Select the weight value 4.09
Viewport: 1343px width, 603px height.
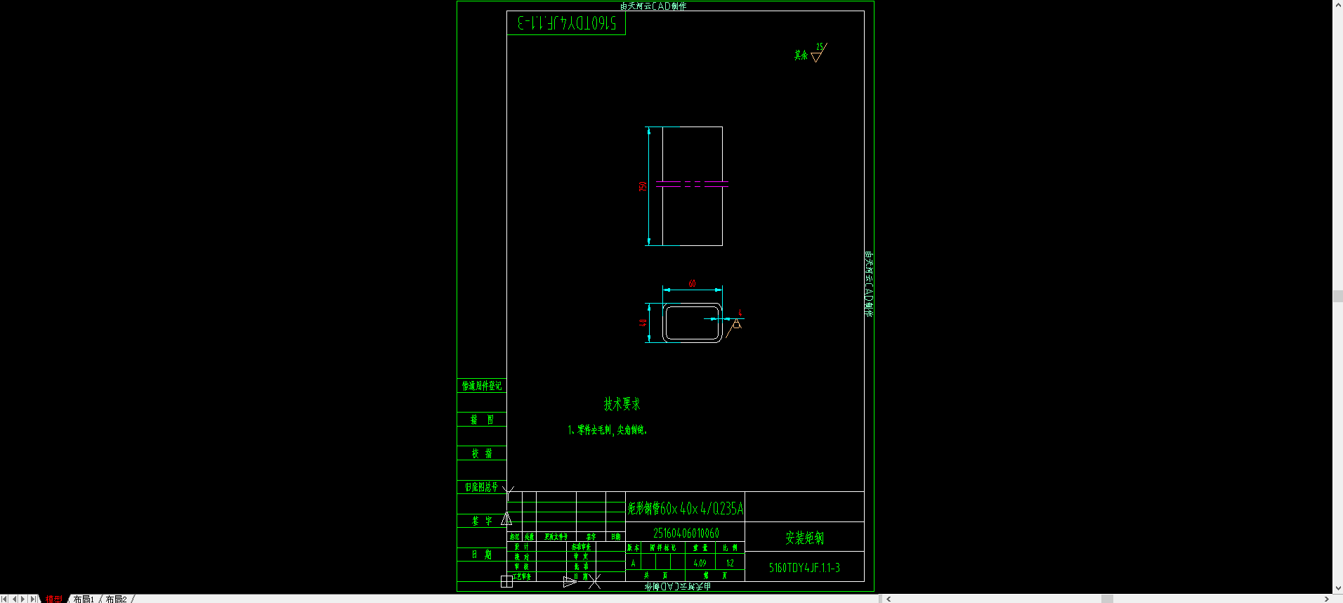click(x=700, y=563)
